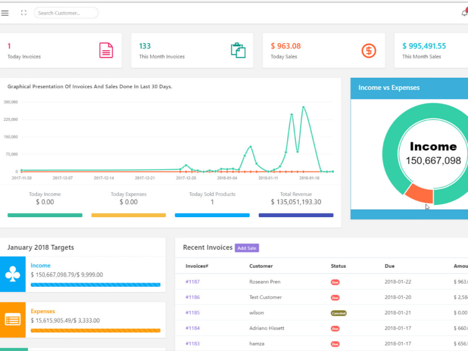This screenshot has width=468, height=351.
Task: Open the hamburger navigation menu
Action: (5, 13)
